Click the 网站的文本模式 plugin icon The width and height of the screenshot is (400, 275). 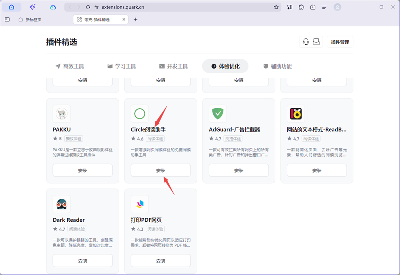[x=296, y=114]
